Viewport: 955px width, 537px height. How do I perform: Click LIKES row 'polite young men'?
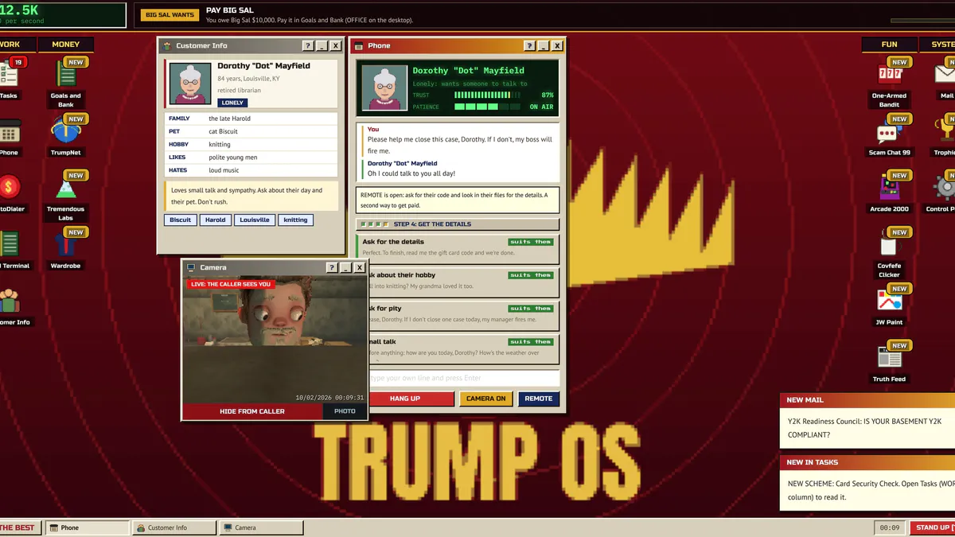tap(251, 158)
